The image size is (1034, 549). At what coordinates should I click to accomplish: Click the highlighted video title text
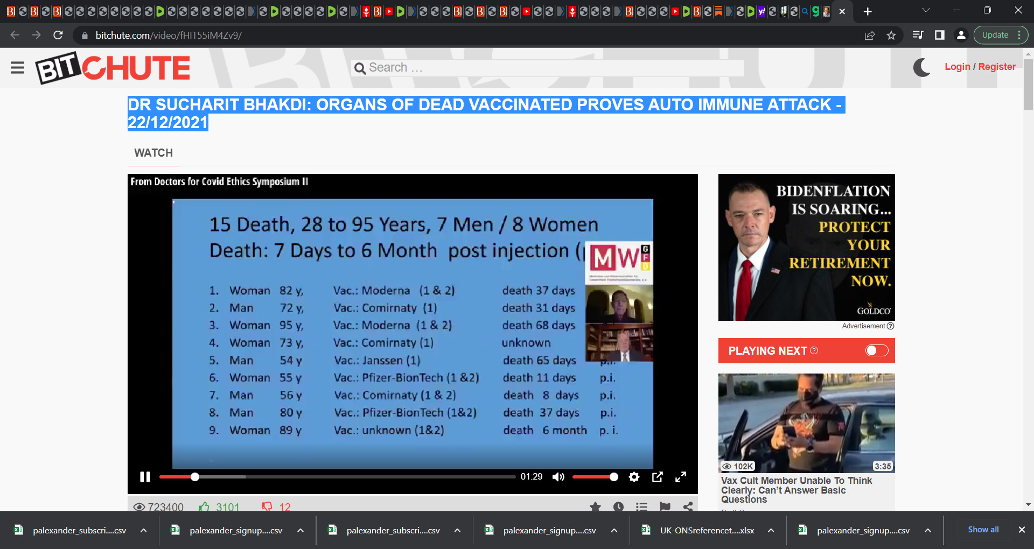click(x=485, y=114)
